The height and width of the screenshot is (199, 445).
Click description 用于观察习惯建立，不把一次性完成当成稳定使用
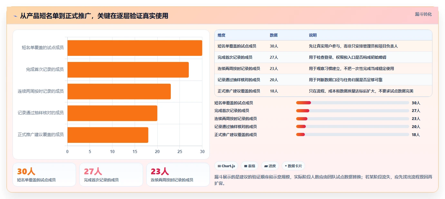(x=351, y=69)
